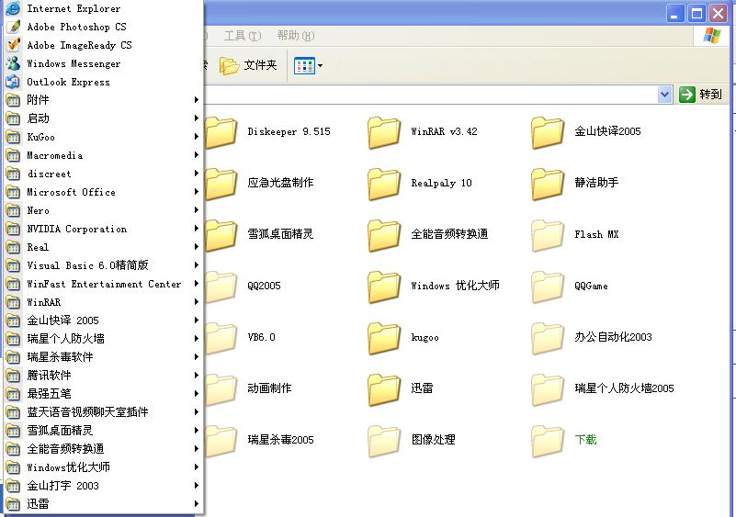Click the 应急光盘制作 folder icon
This screenshot has width=736, height=517.
221,184
